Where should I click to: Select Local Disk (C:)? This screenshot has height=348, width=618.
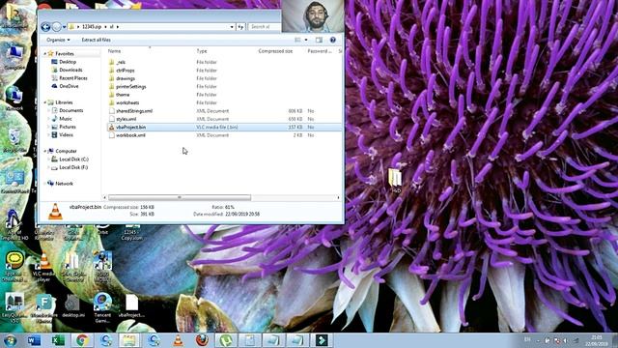73,159
